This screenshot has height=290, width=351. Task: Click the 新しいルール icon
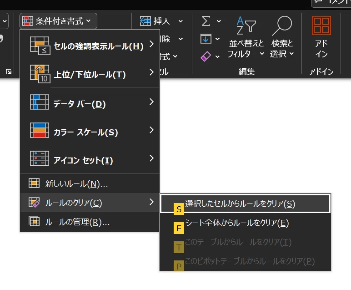[34, 183]
